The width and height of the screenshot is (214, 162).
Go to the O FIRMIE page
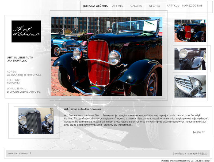pyautogui.click(x=117, y=6)
